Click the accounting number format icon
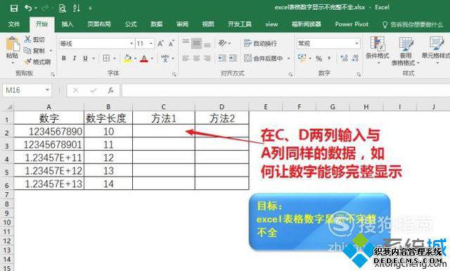 click(302, 58)
